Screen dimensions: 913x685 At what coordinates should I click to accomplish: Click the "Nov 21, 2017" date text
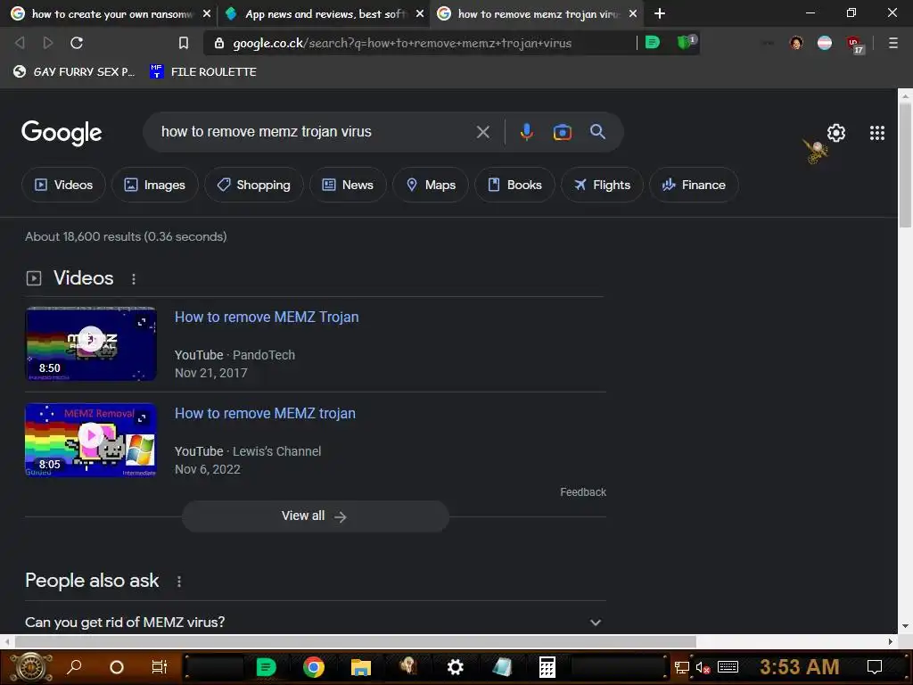(x=210, y=373)
